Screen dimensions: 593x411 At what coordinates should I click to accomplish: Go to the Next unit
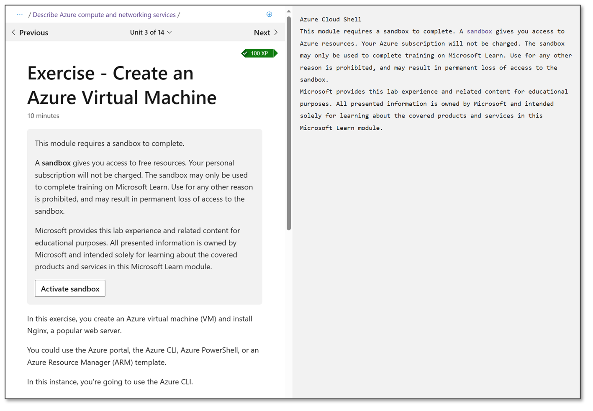pyautogui.click(x=266, y=32)
